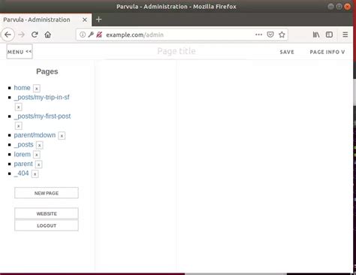356x275 pixels.
Task: Close the Parvula - Administration tab
Action: click(85, 20)
